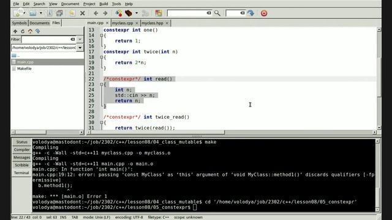Click the magnifier Find icon
Image resolution: width=392 pixels, height=220 pixels.
point(217,13)
